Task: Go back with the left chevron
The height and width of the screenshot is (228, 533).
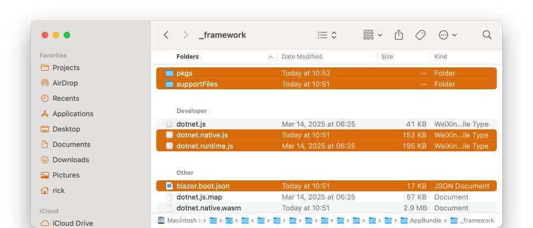Action: [166, 35]
